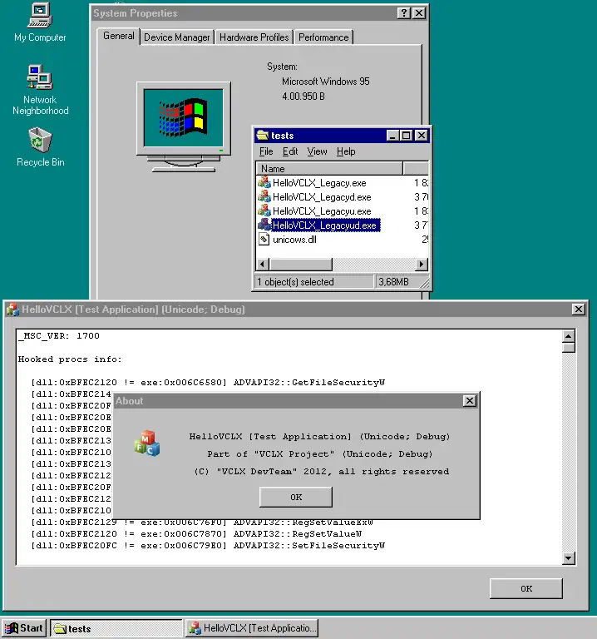Click the Windows 95 logo monitor image
The image size is (597, 639).
pos(184,126)
